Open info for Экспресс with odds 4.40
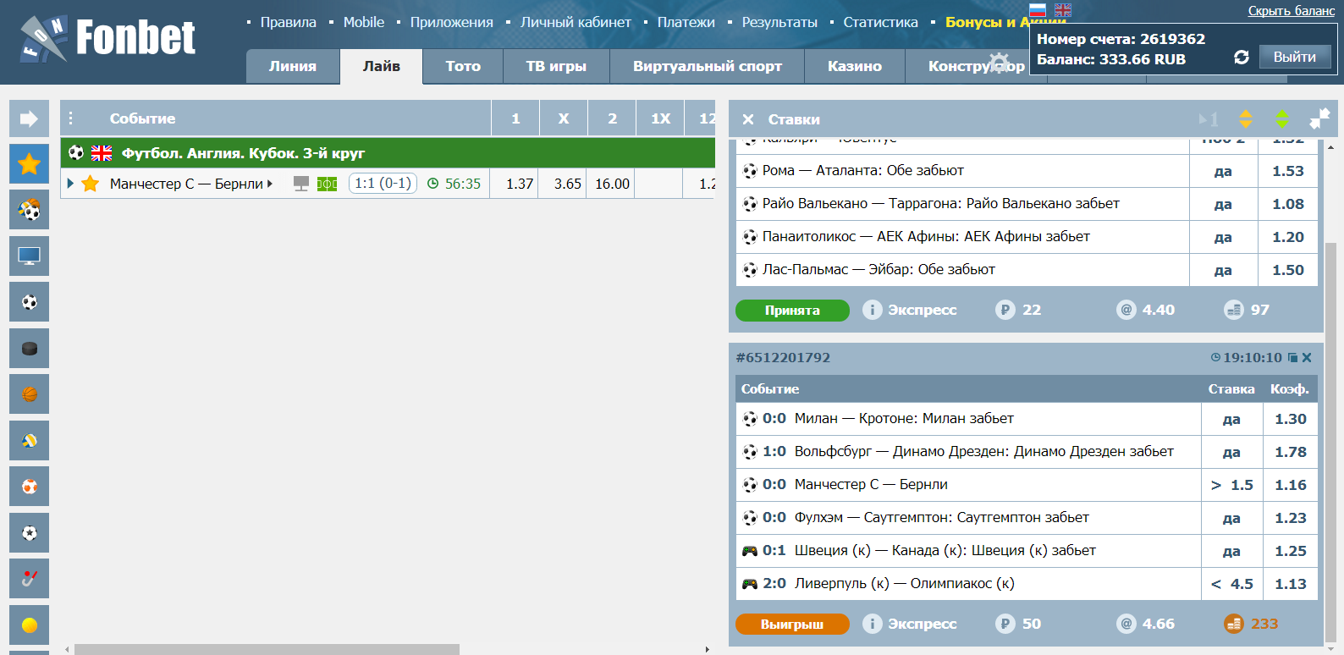This screenshot has width=1344, height=655. (x=872, y=310)
